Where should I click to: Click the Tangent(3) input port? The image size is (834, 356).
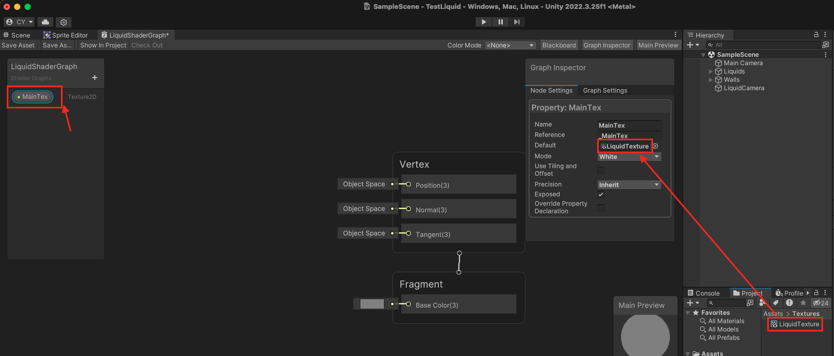tap(408, 234)
